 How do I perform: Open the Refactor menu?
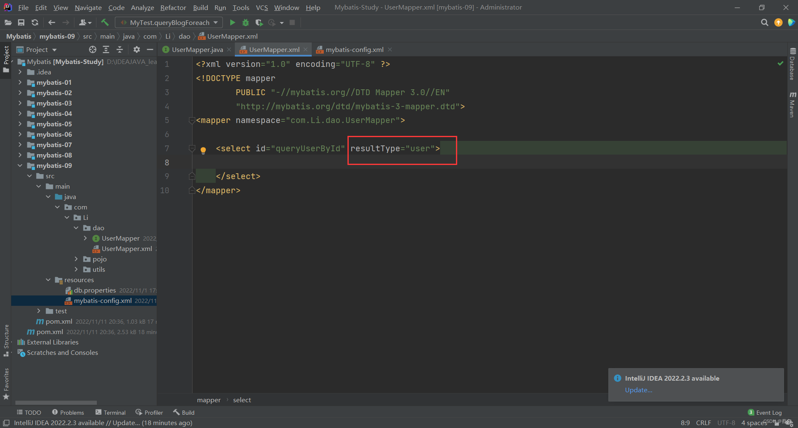(x=173, y=7)
